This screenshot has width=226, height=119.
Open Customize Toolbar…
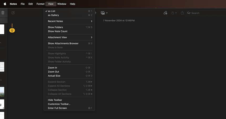(x=69, y=104)
